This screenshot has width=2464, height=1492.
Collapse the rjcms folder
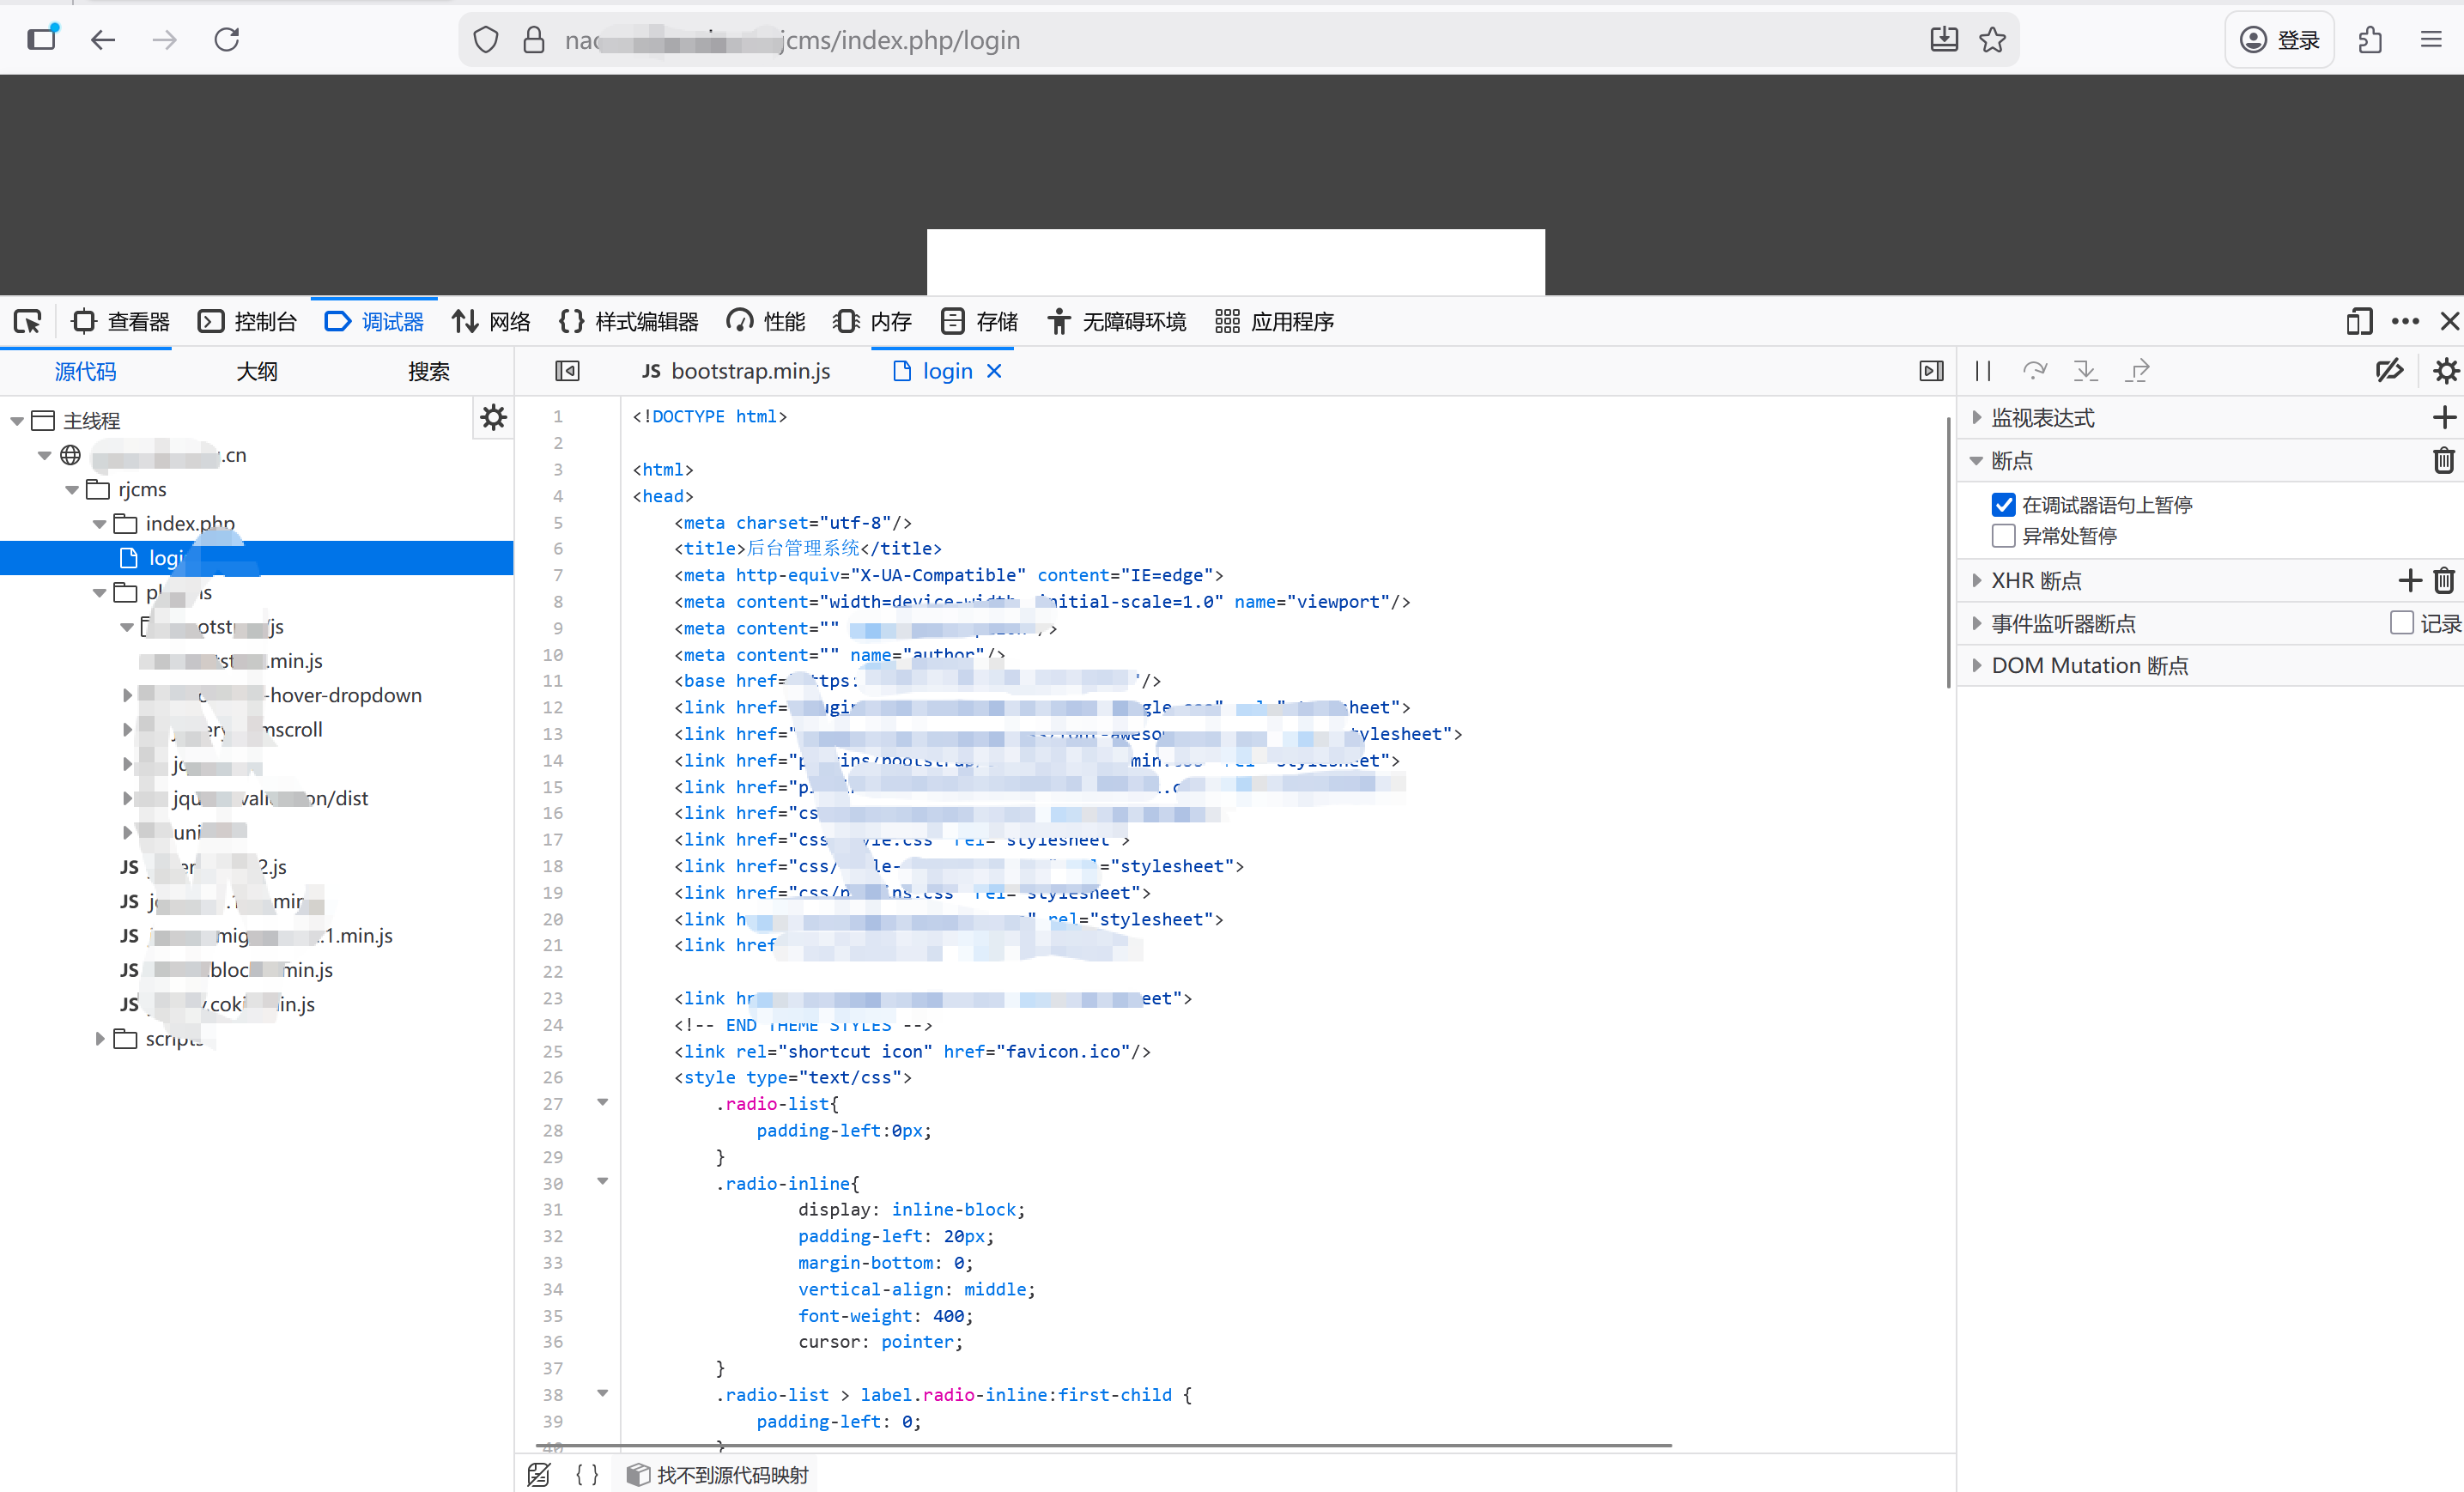[72, 490]
